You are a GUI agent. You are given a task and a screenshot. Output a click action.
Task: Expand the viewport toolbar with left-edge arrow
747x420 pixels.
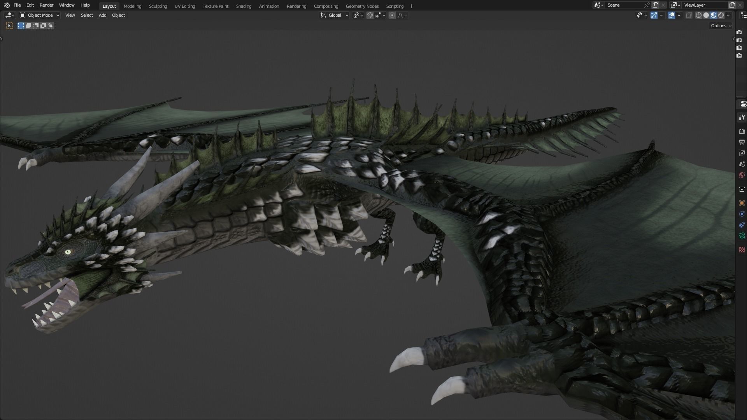click(2, 38)
